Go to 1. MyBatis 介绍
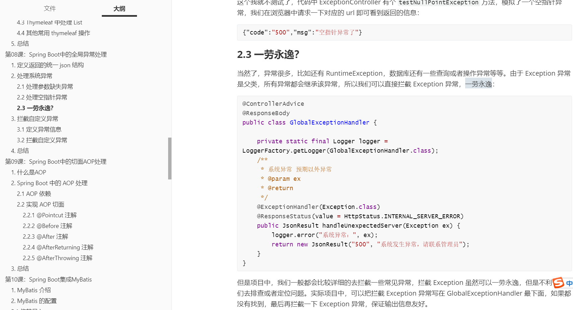573x310 pixels. pyautogui.click(x=31, y=290)
